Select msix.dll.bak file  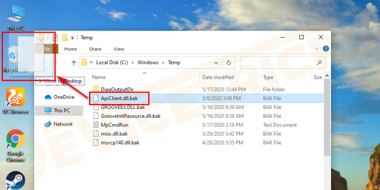click(114, 134)
